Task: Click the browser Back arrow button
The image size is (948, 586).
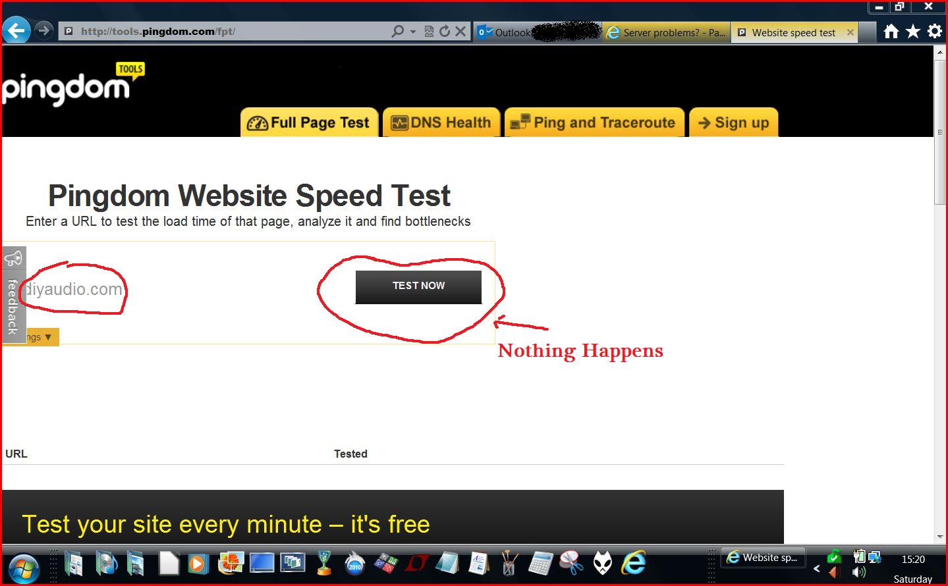Action: [x=16, y=30]
